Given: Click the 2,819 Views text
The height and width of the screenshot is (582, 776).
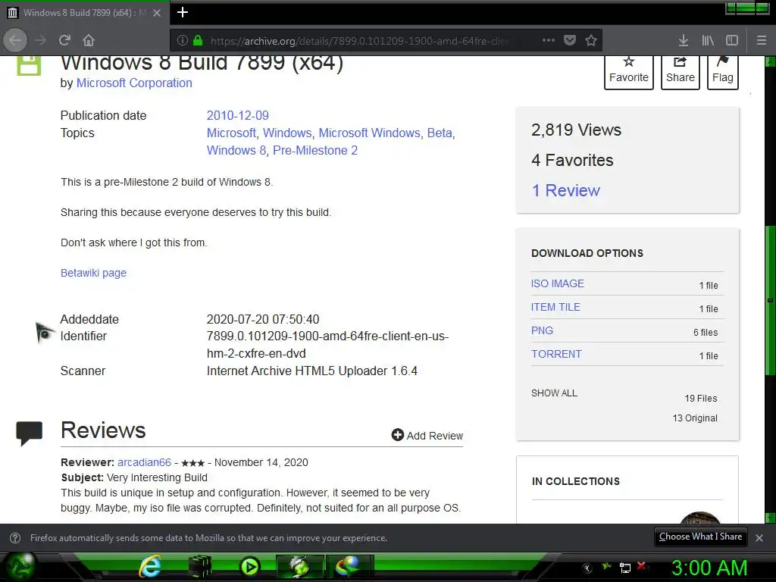Looking at the screenshot, I should click(x=576, y=130).
